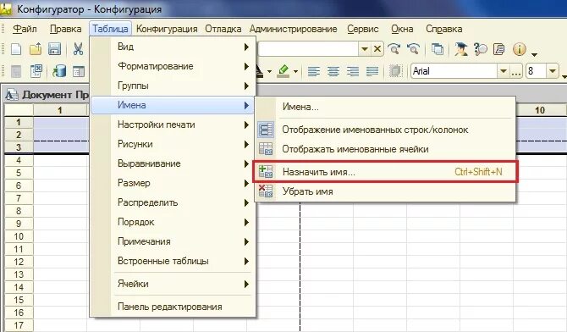The width and height of the screenshot is (567, 332).
Task: Expand the Форматирование submenu
Action: coord(173,66)
